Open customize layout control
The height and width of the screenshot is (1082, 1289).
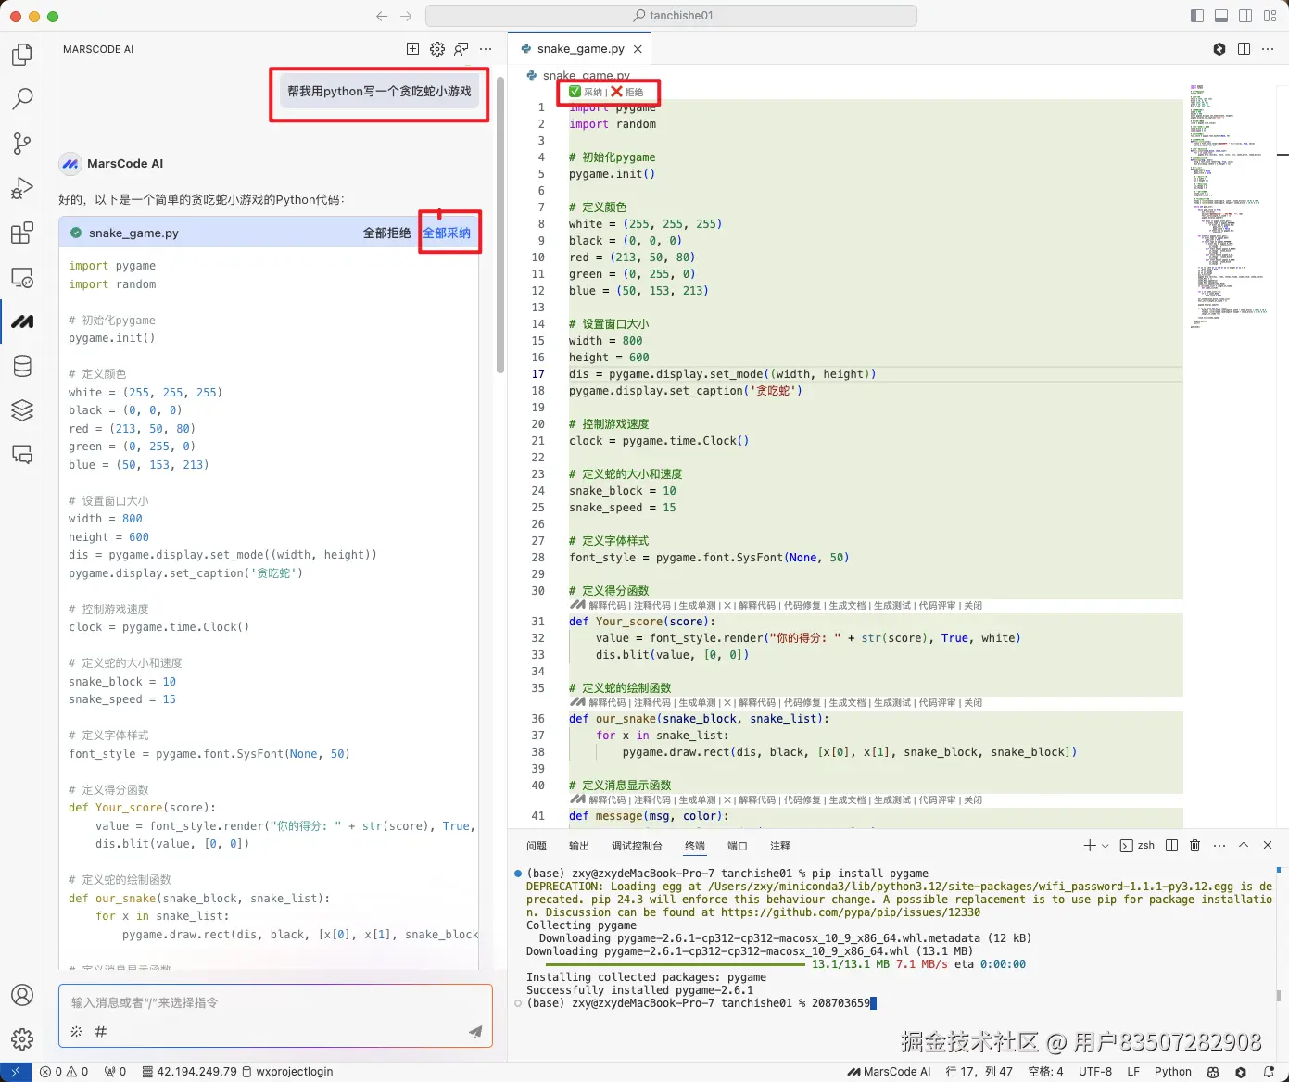point(1270,16)
